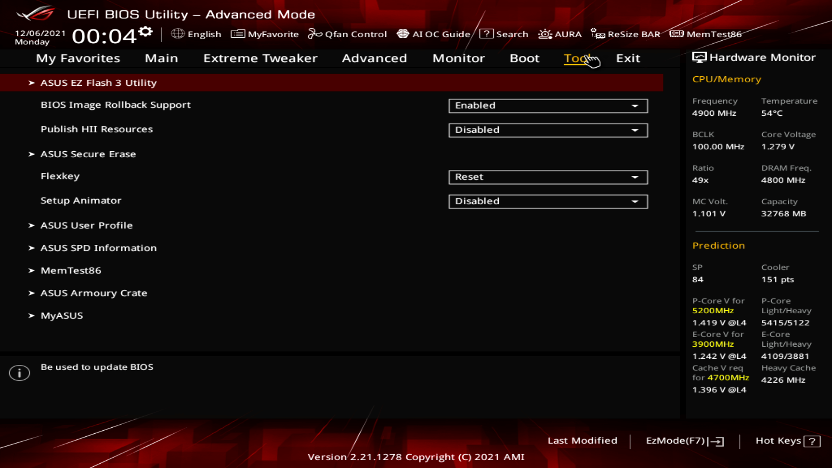Open BIOS Image Rollback Support dropdown
The height and width of the screenshot is (468, 832).
pos(548,106)
